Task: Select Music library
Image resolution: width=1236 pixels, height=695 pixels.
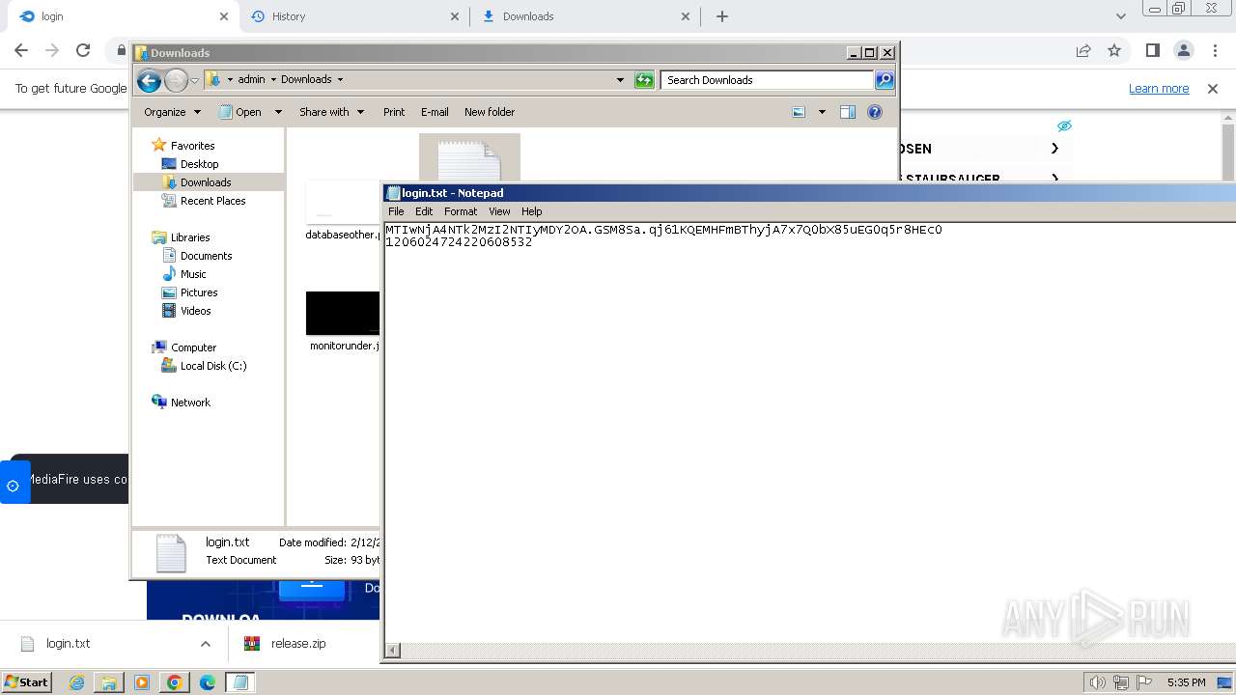Action: point(183,274)
